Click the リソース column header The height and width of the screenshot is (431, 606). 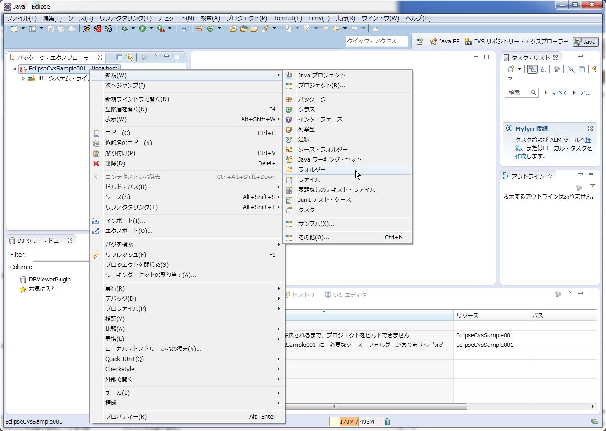coord(491,316)
